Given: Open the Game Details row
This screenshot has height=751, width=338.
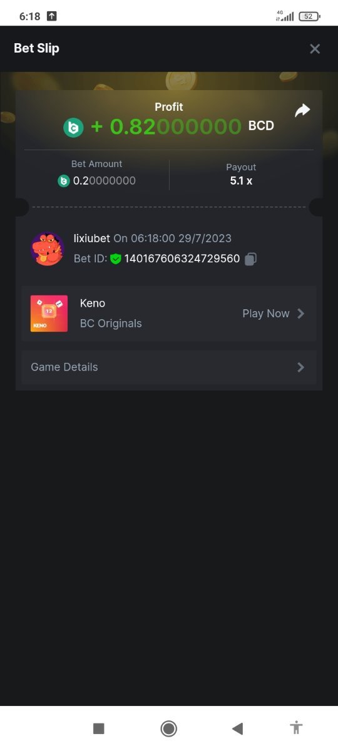Looking at the screenshot, I should 169,367.
